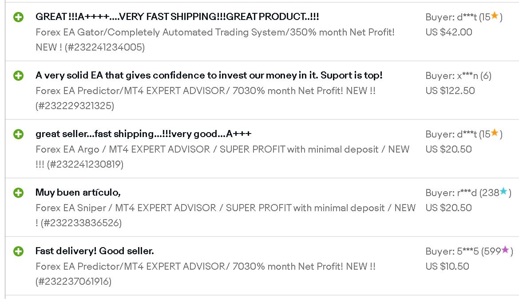Click green plus icon beside 'Muy buen artículo'
Image resolution: width=519 pixels, height=299 pixels.
click(x=19, y=193)
